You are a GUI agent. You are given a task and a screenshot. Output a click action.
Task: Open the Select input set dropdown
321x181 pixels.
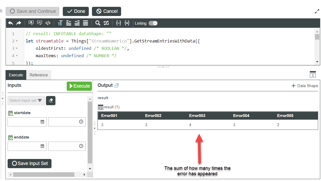pos(26,100)
